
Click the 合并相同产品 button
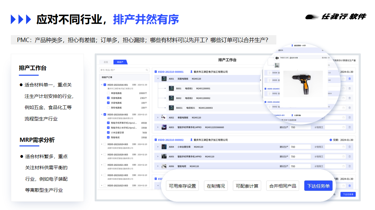tap(282, 186)
